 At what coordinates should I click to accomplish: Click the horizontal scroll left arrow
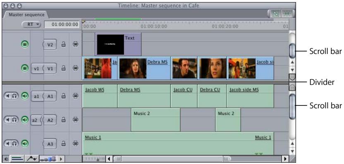109,159
